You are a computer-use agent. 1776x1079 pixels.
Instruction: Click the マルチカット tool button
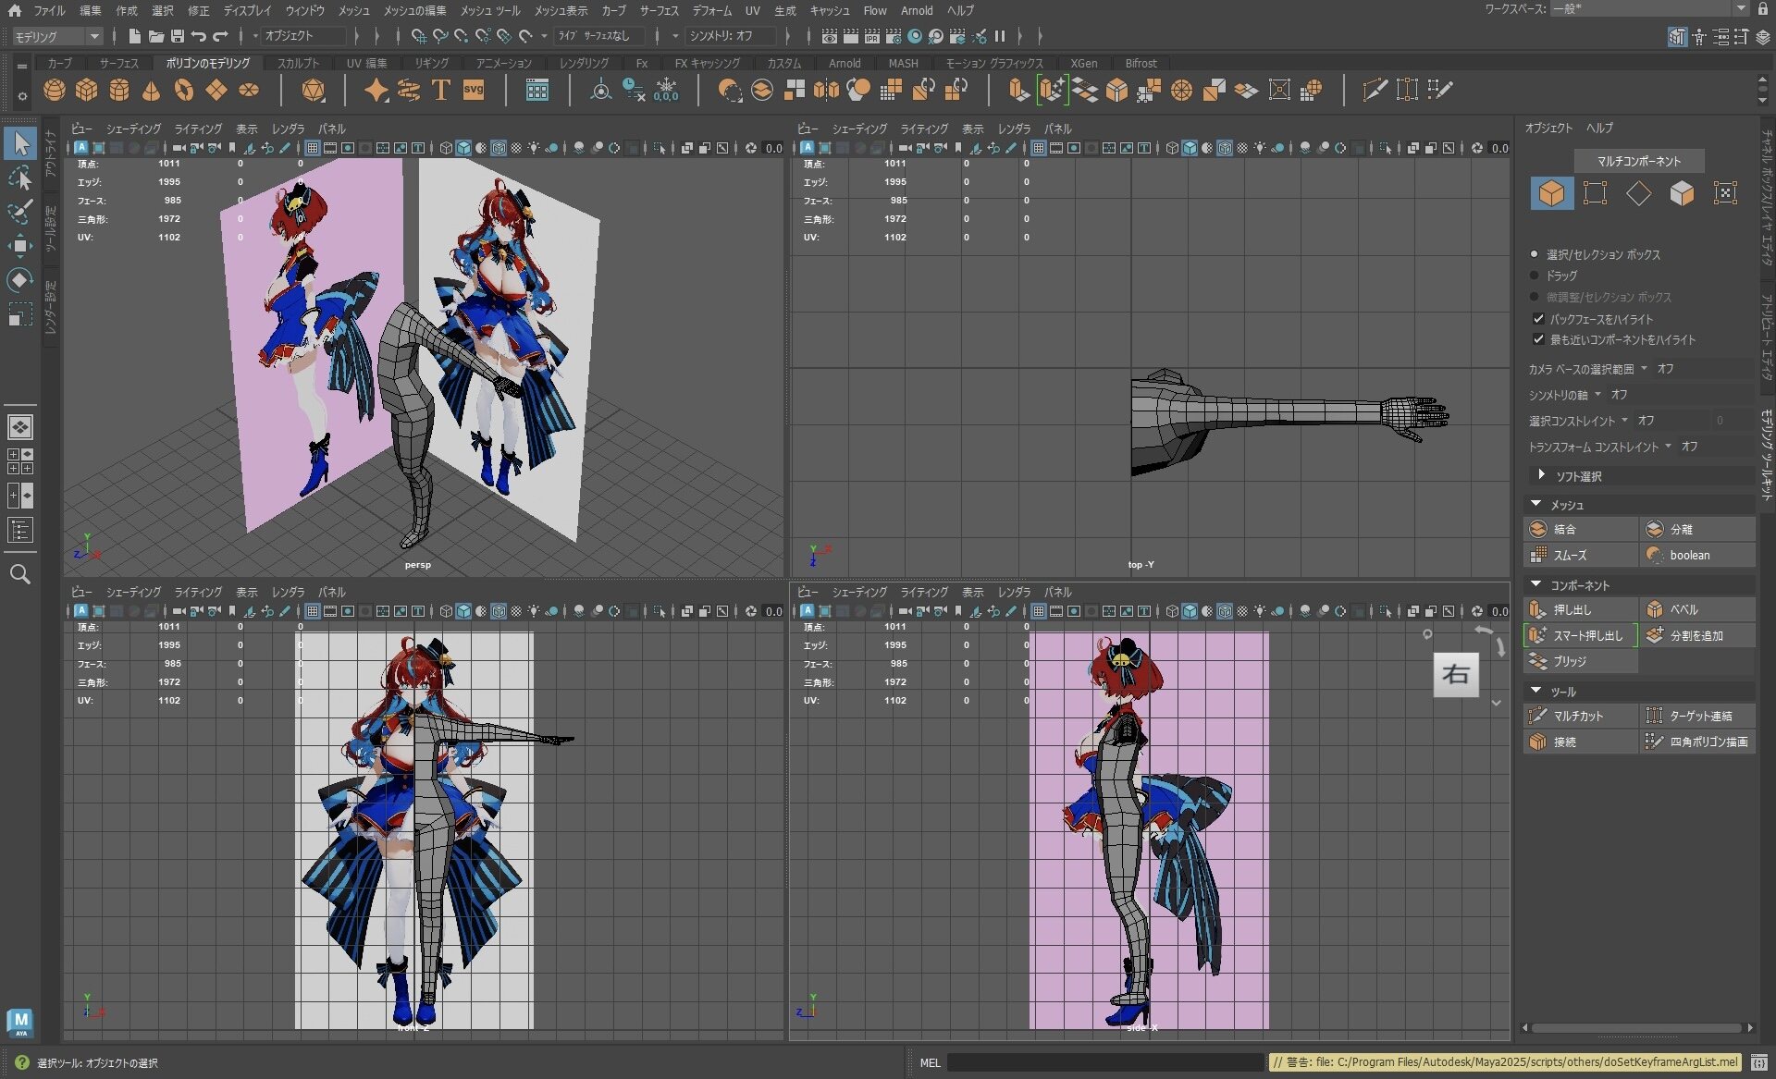tap(1579, 716)
